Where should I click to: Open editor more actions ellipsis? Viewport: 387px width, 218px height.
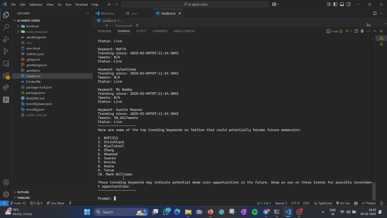[381, 13]
